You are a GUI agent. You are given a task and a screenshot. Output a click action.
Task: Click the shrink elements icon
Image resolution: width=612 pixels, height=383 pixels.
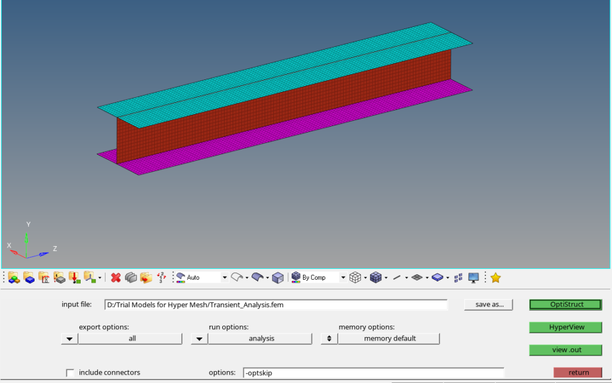click(458, 278)
